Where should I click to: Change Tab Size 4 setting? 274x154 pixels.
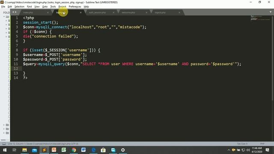[242, 144]
